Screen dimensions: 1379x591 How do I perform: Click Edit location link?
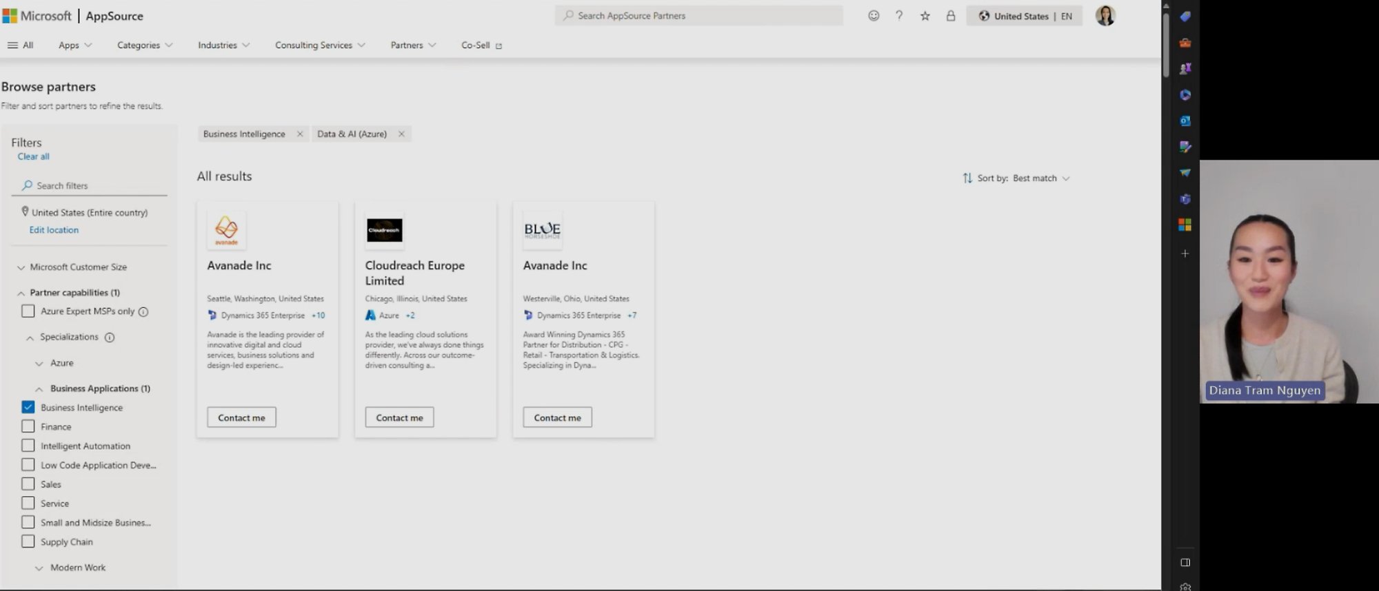coord(54,230)
